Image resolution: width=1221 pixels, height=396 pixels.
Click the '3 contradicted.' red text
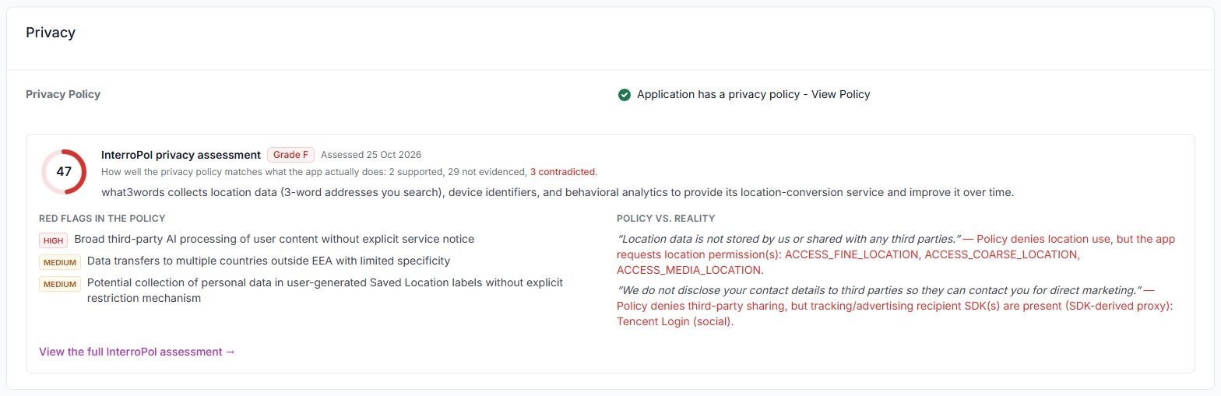tap(564, 171)
